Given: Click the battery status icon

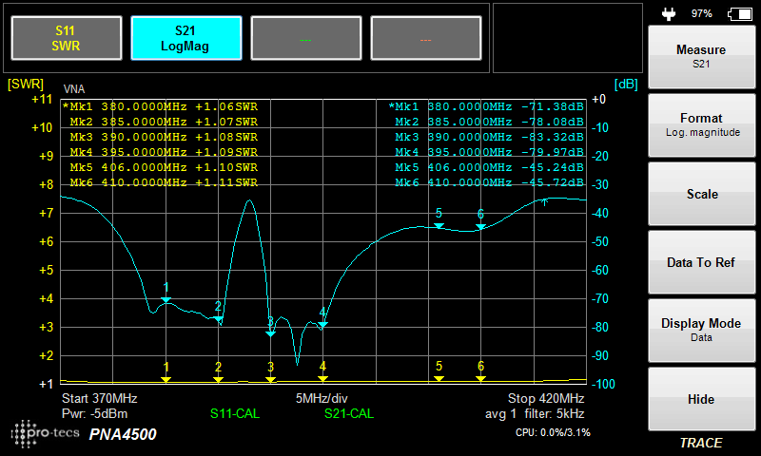Looking at the screenshot, I should click(738, 14).
